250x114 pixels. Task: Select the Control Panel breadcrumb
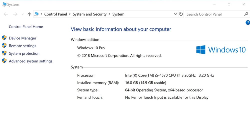click(x=55, y=14)
